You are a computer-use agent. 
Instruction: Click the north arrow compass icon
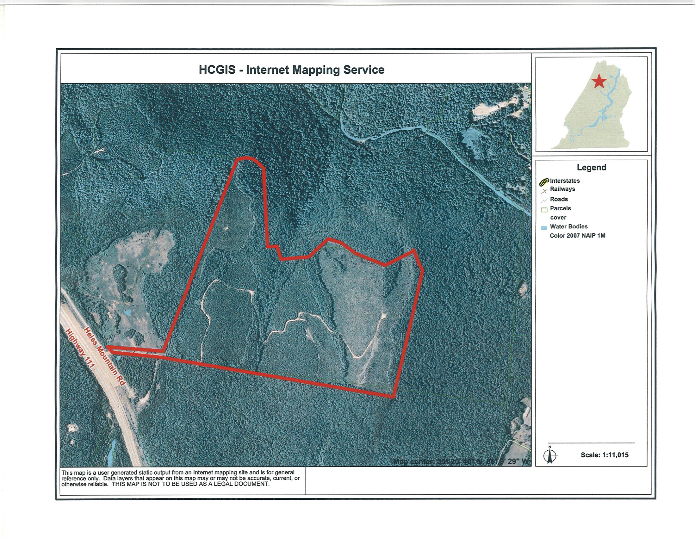549,455
